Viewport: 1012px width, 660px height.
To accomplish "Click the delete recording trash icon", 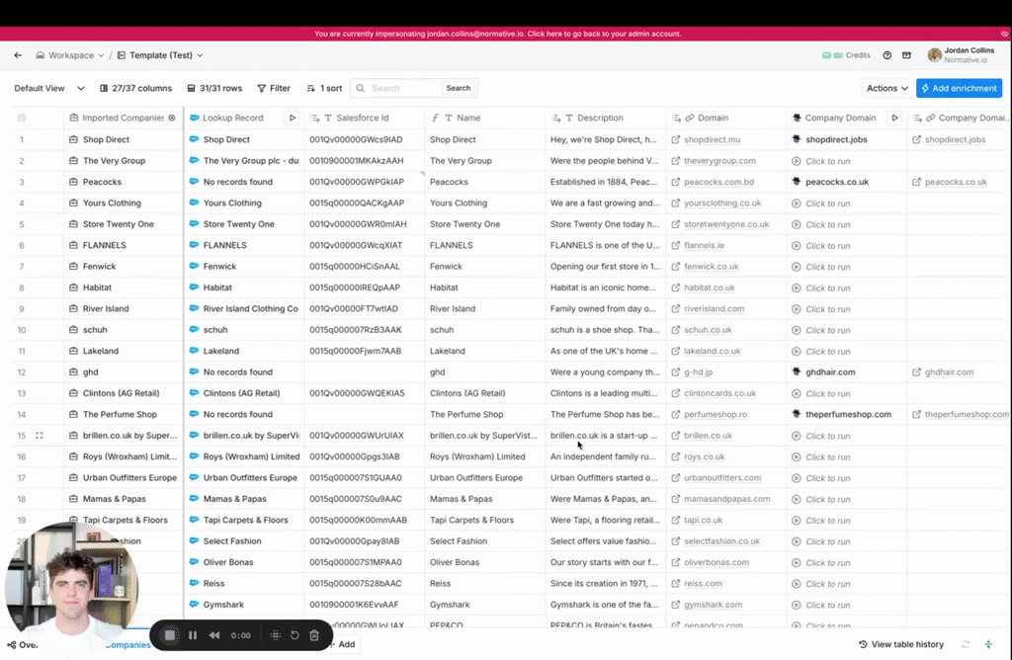I will (314, 635).
